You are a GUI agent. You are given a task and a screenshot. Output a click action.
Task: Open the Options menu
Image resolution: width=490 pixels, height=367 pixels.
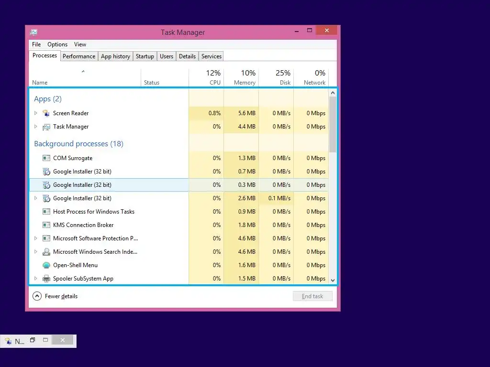pos(57,44)
